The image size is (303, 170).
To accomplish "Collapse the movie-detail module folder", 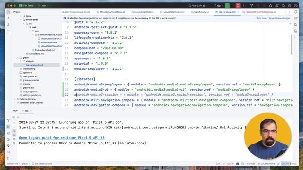I will (x=21, y=20).
